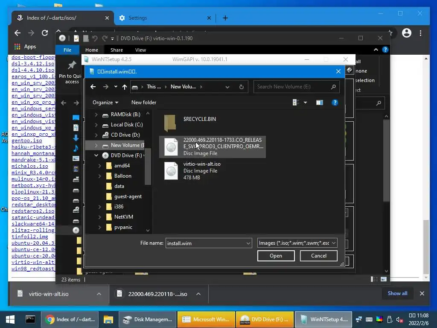Go back in the file open dialog
This screenshot has width=437, height=328.
(x=93, y=87)
